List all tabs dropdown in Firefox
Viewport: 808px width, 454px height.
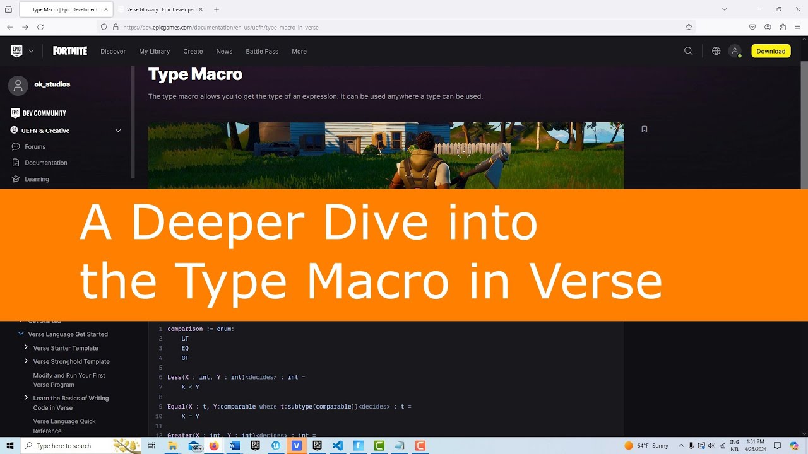click(x=725, y=9)
